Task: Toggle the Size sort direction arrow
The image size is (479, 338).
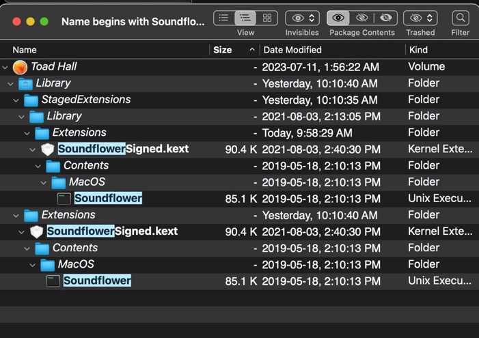Action: pyautogui.click(x=252, y=49)
